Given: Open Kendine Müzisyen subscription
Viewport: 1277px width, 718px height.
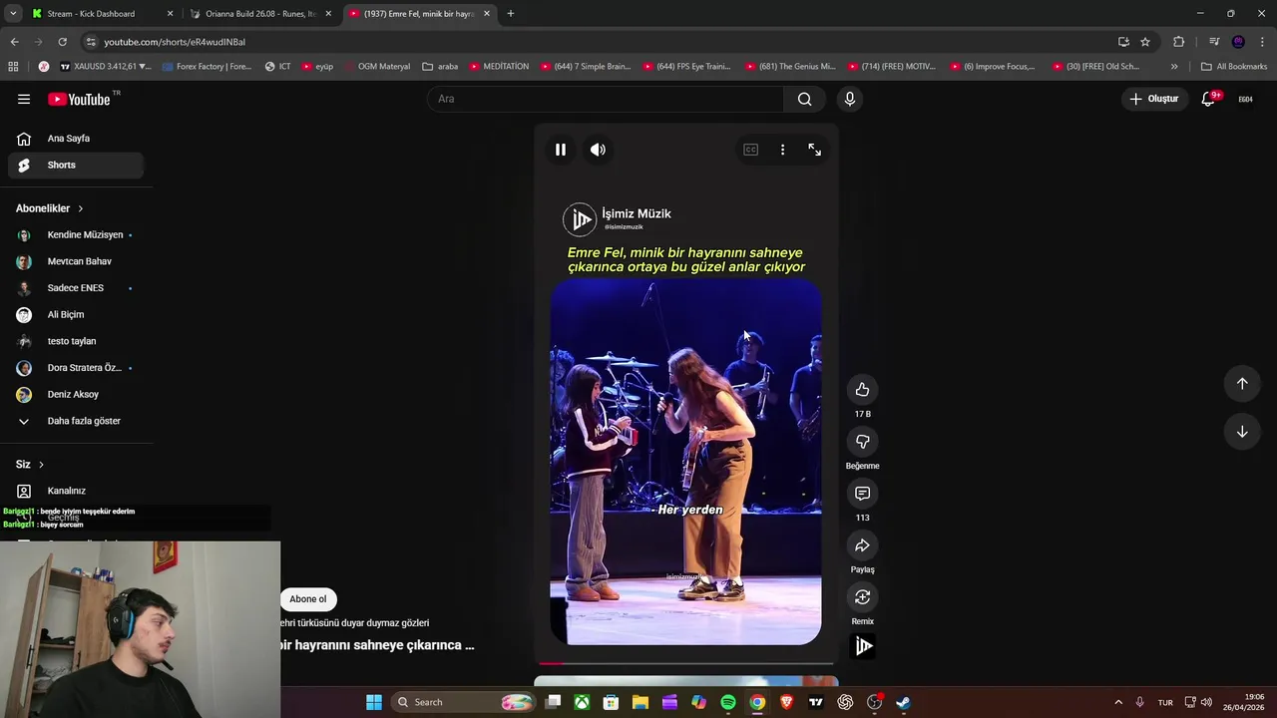Looking at the screenshot, I should click(76, 235).
